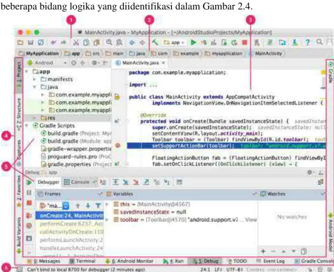Click the Step Into debug icon
Image resolution: width=334 pixels, height=272 pixels.
[x=126, y=182]
